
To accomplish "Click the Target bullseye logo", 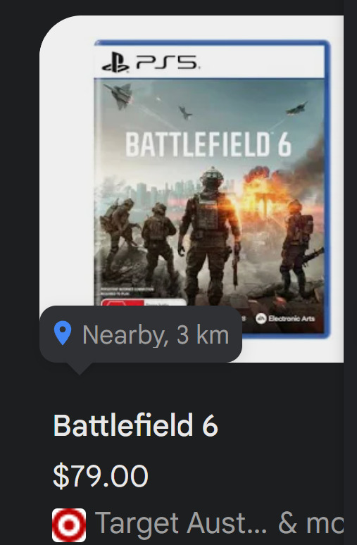I will click(x=69, y=525).
